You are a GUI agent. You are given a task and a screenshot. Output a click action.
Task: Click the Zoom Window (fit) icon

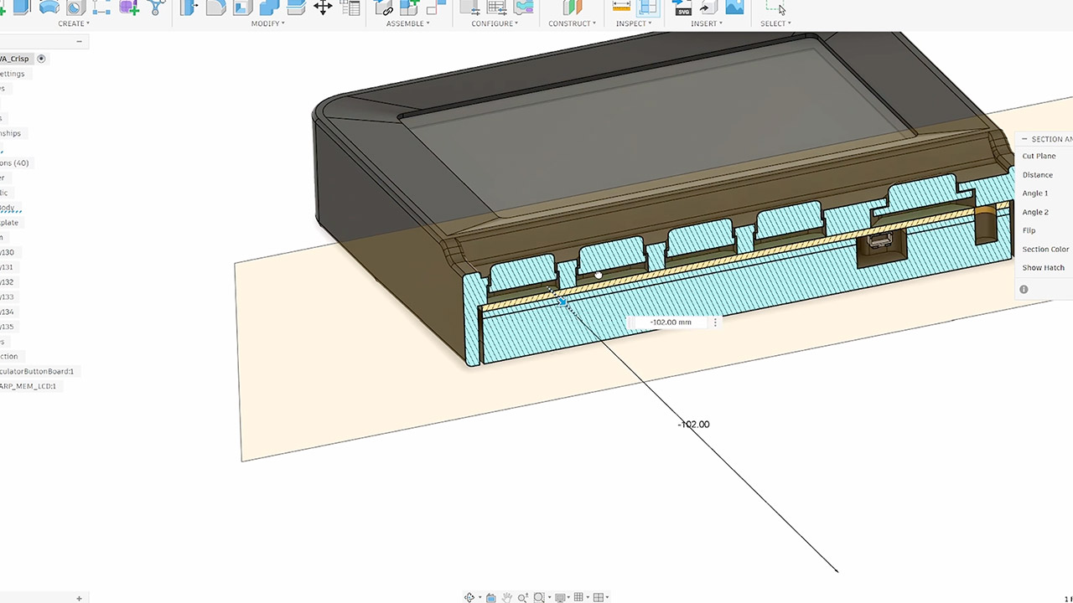540,597
